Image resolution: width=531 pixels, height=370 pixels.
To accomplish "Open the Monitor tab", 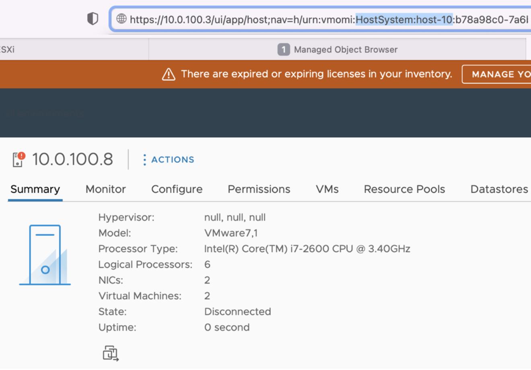I will click(x=105, y=189).
